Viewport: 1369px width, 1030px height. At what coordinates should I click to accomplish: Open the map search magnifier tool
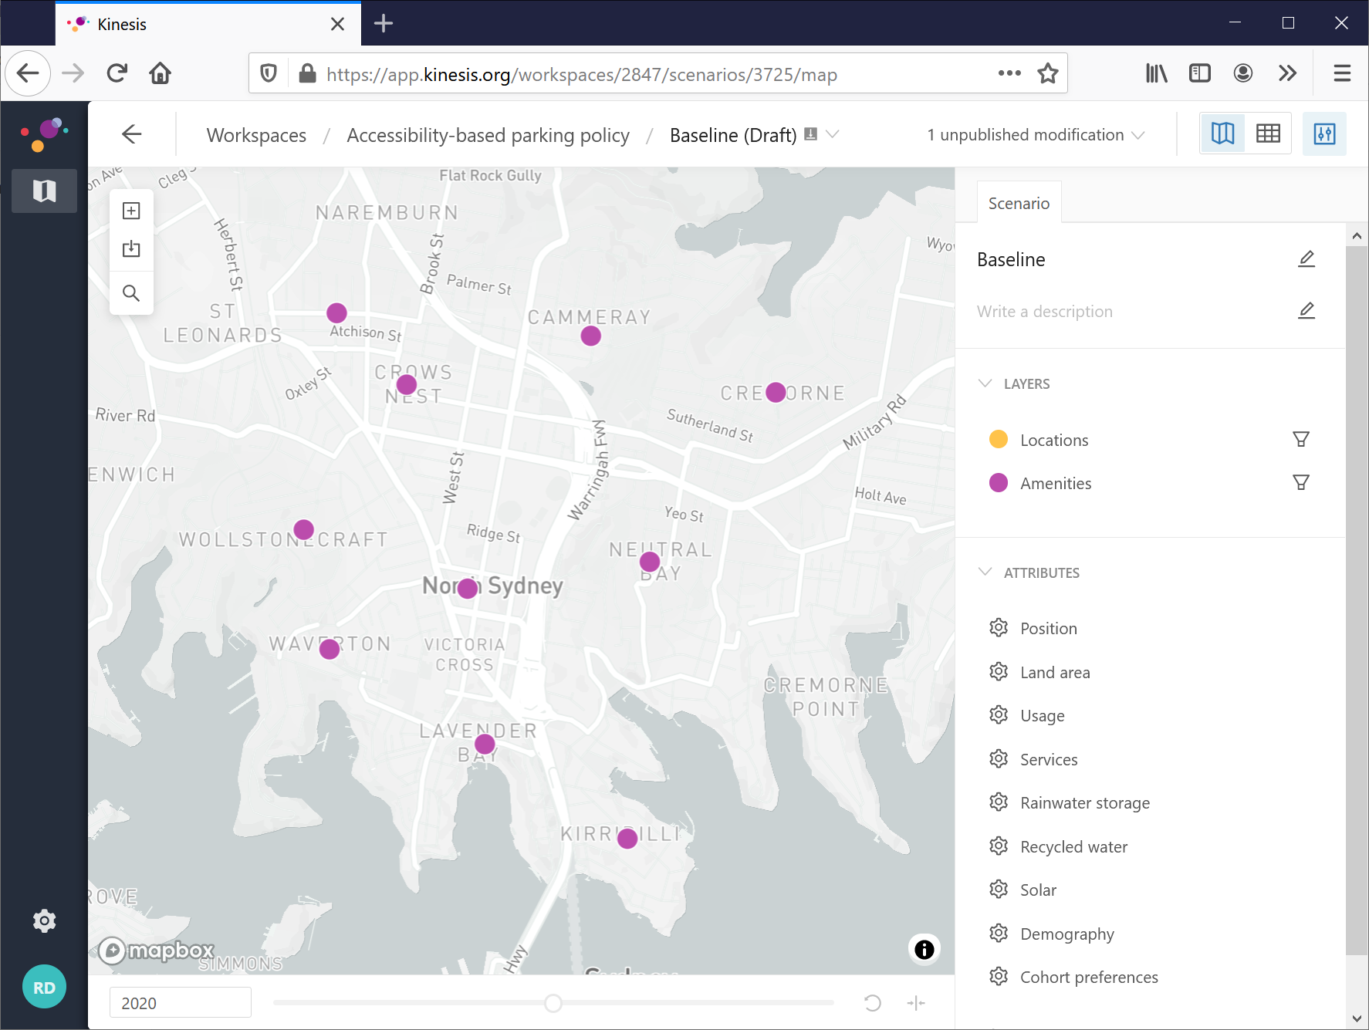point(131,293)
